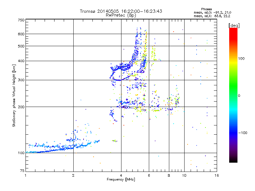Click the x-axis tick label '10'
The image size is (255, 191).
click(184, 175)
